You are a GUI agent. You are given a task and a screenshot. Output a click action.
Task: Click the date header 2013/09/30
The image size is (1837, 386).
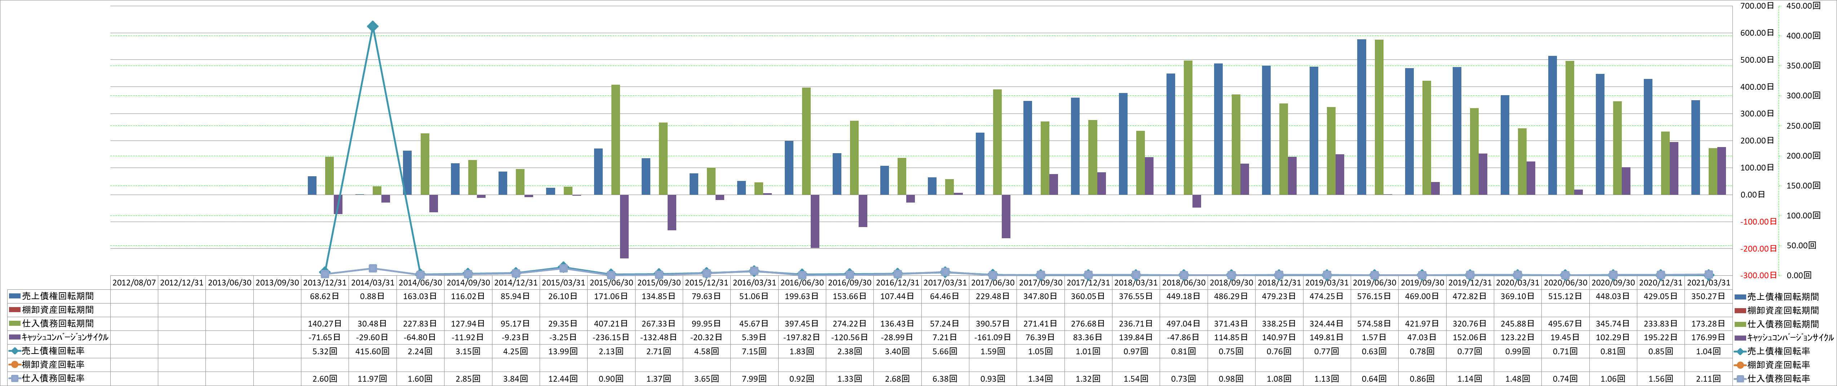pyautogui.click(x=277, y=283)
